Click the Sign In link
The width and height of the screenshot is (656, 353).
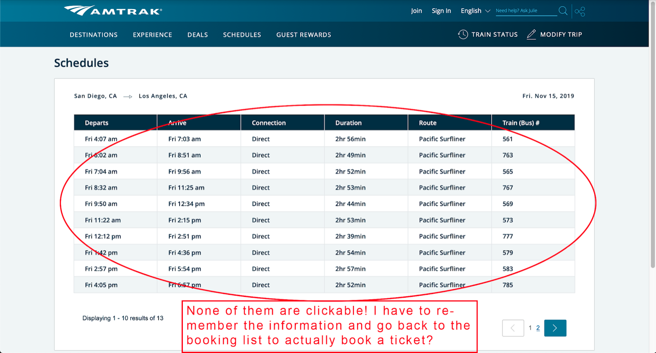pos(441,11)
